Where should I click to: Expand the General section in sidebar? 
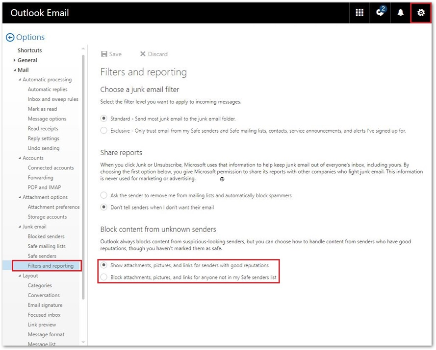click(15, 60)
